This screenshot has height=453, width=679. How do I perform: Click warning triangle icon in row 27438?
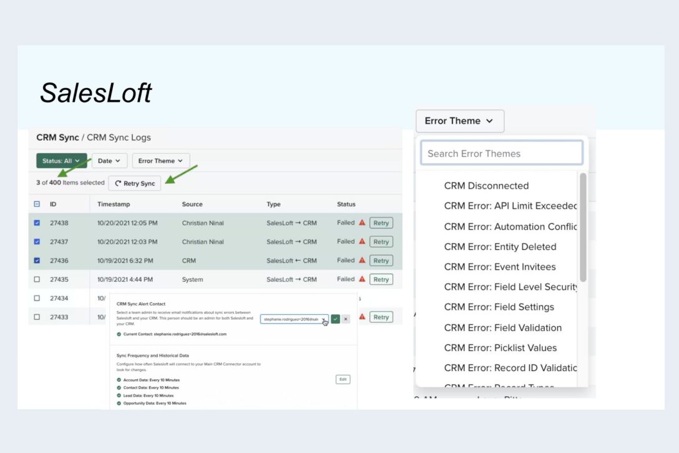point(362,222)
